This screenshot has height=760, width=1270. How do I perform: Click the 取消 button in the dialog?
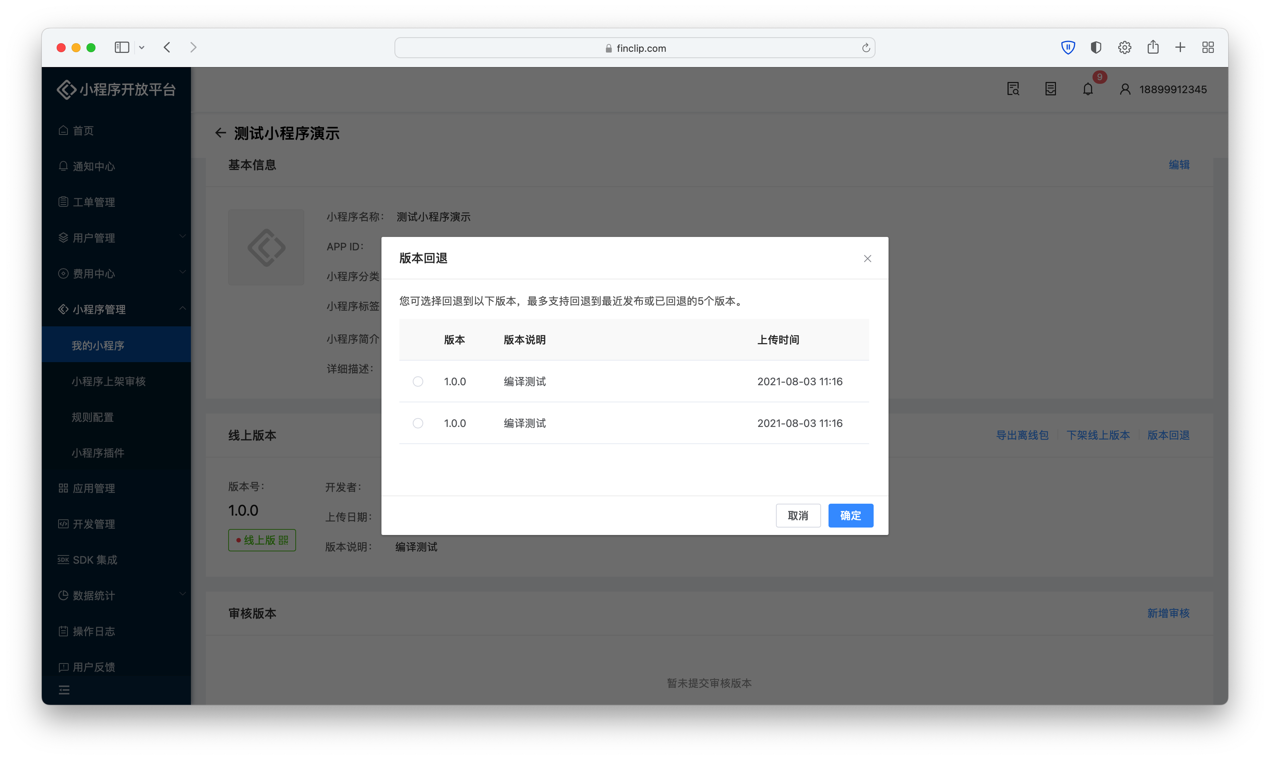798,515
